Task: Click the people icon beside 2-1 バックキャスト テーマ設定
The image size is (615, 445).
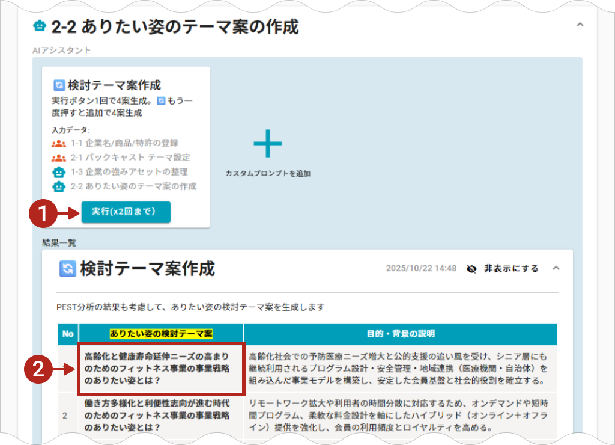Action: click(58, 158)
